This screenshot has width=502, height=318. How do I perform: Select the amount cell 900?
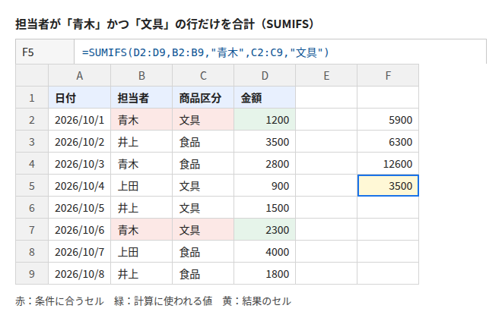[x=265, y=186]
